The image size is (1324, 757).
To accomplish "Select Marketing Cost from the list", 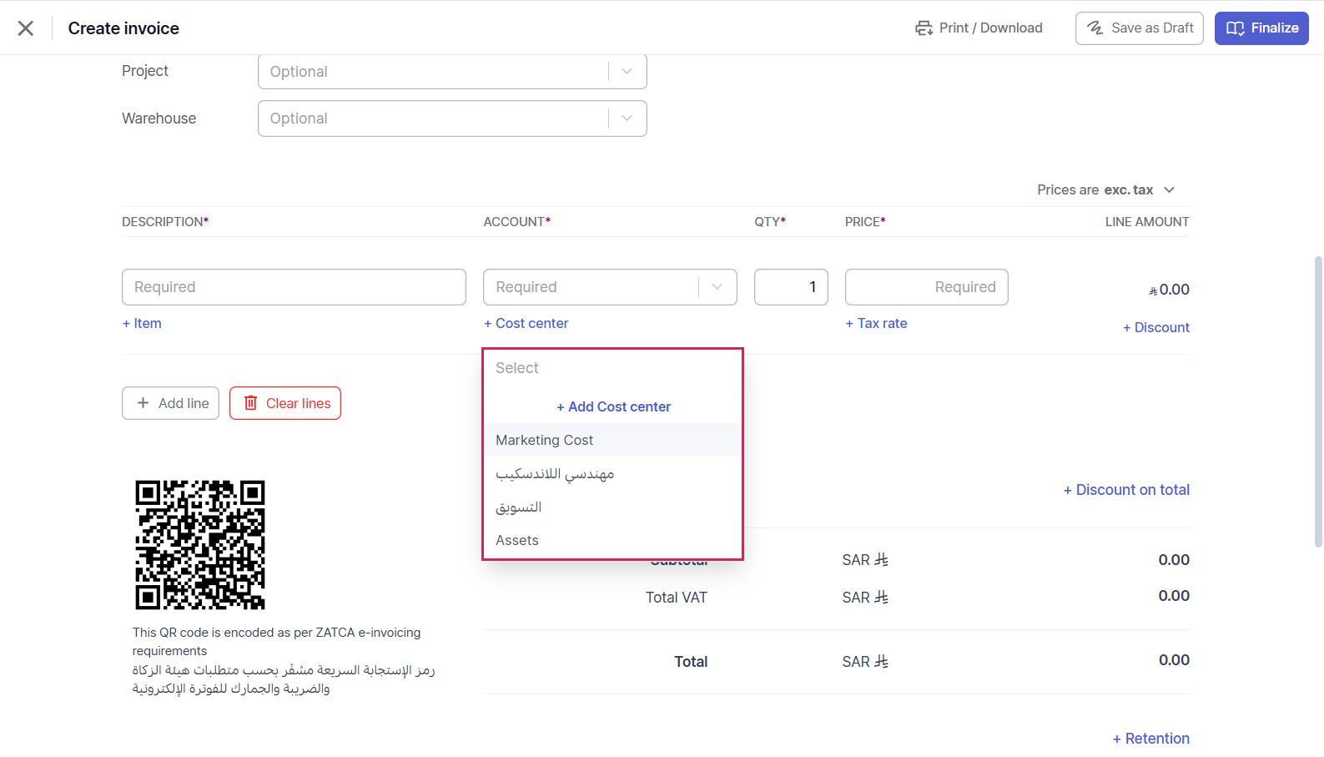I will tap(545, 440).
